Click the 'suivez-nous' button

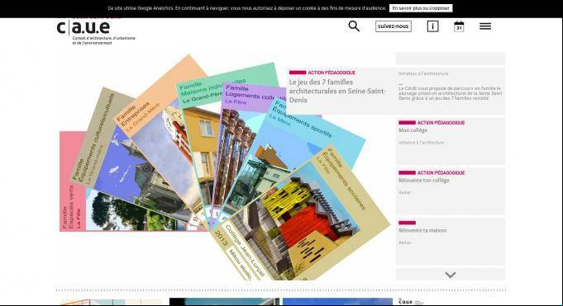(x=394, y=26)
